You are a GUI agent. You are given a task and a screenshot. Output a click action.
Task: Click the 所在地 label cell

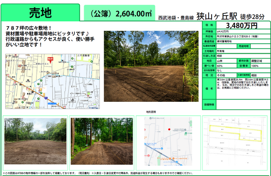tap(209, 37)
